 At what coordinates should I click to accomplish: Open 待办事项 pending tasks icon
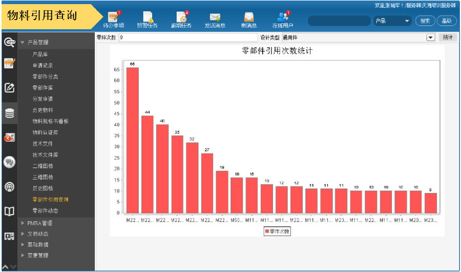coord(113,19)
